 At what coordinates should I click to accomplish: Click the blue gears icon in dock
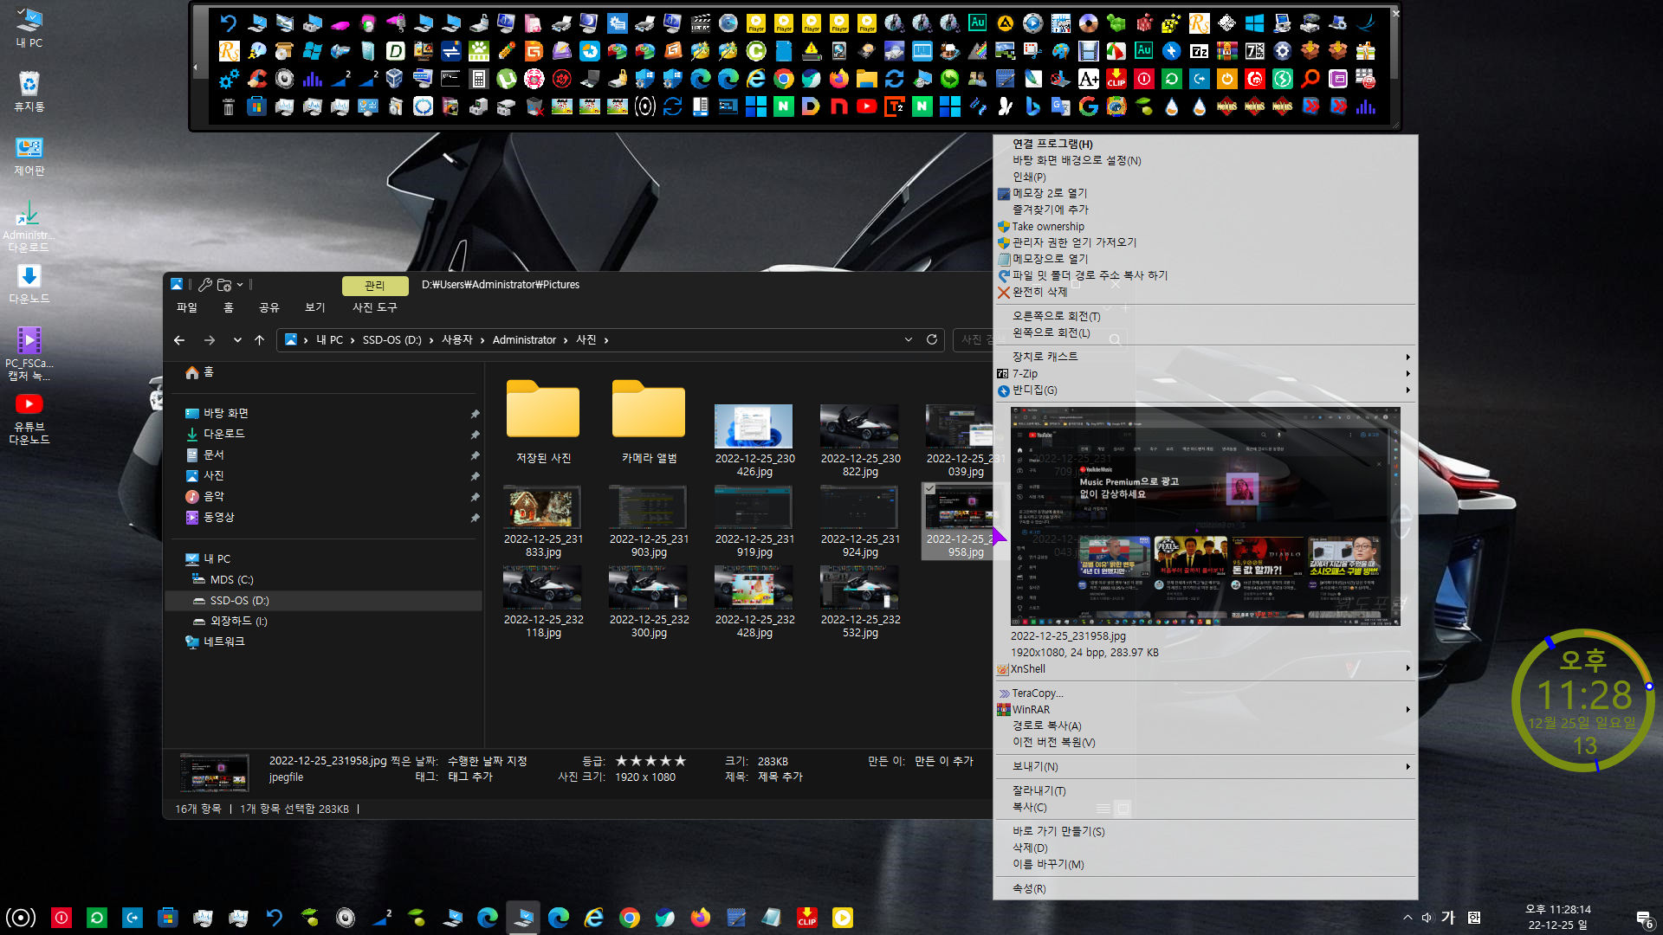229,79
